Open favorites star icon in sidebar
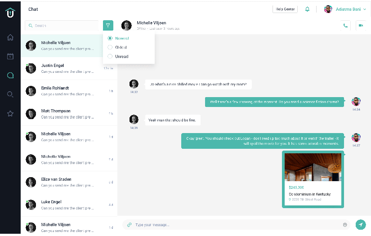 coord(10,114)
